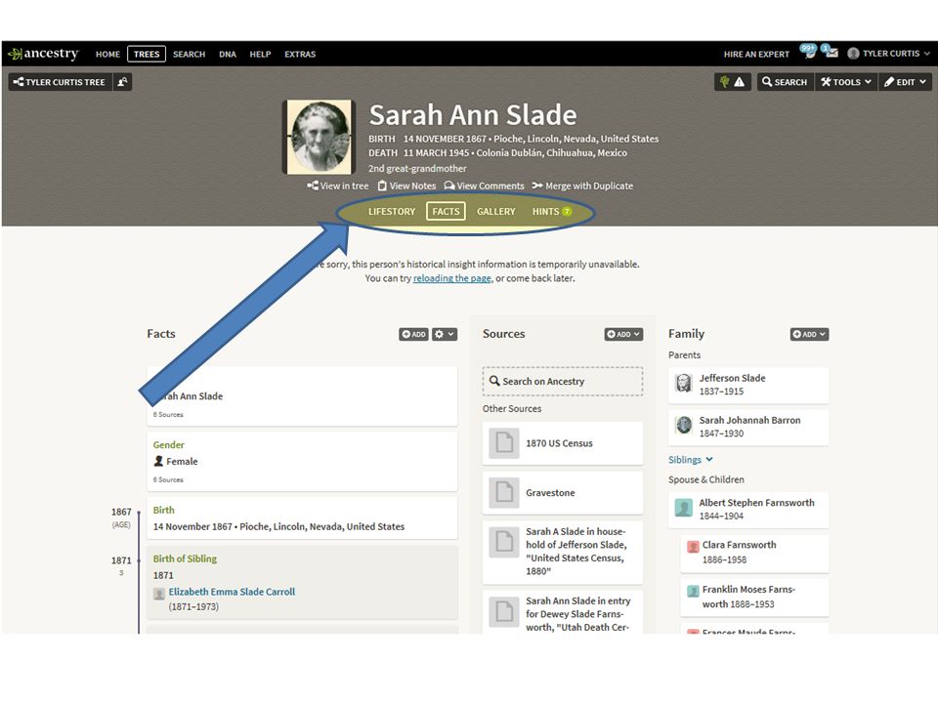Click Elizabeth Emma Slade Carroll avatar icon
Viewport: 938px width, 703px height.
pos(159,593)
